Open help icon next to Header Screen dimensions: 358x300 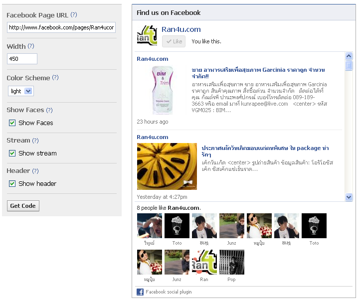[x=35, y=171]
